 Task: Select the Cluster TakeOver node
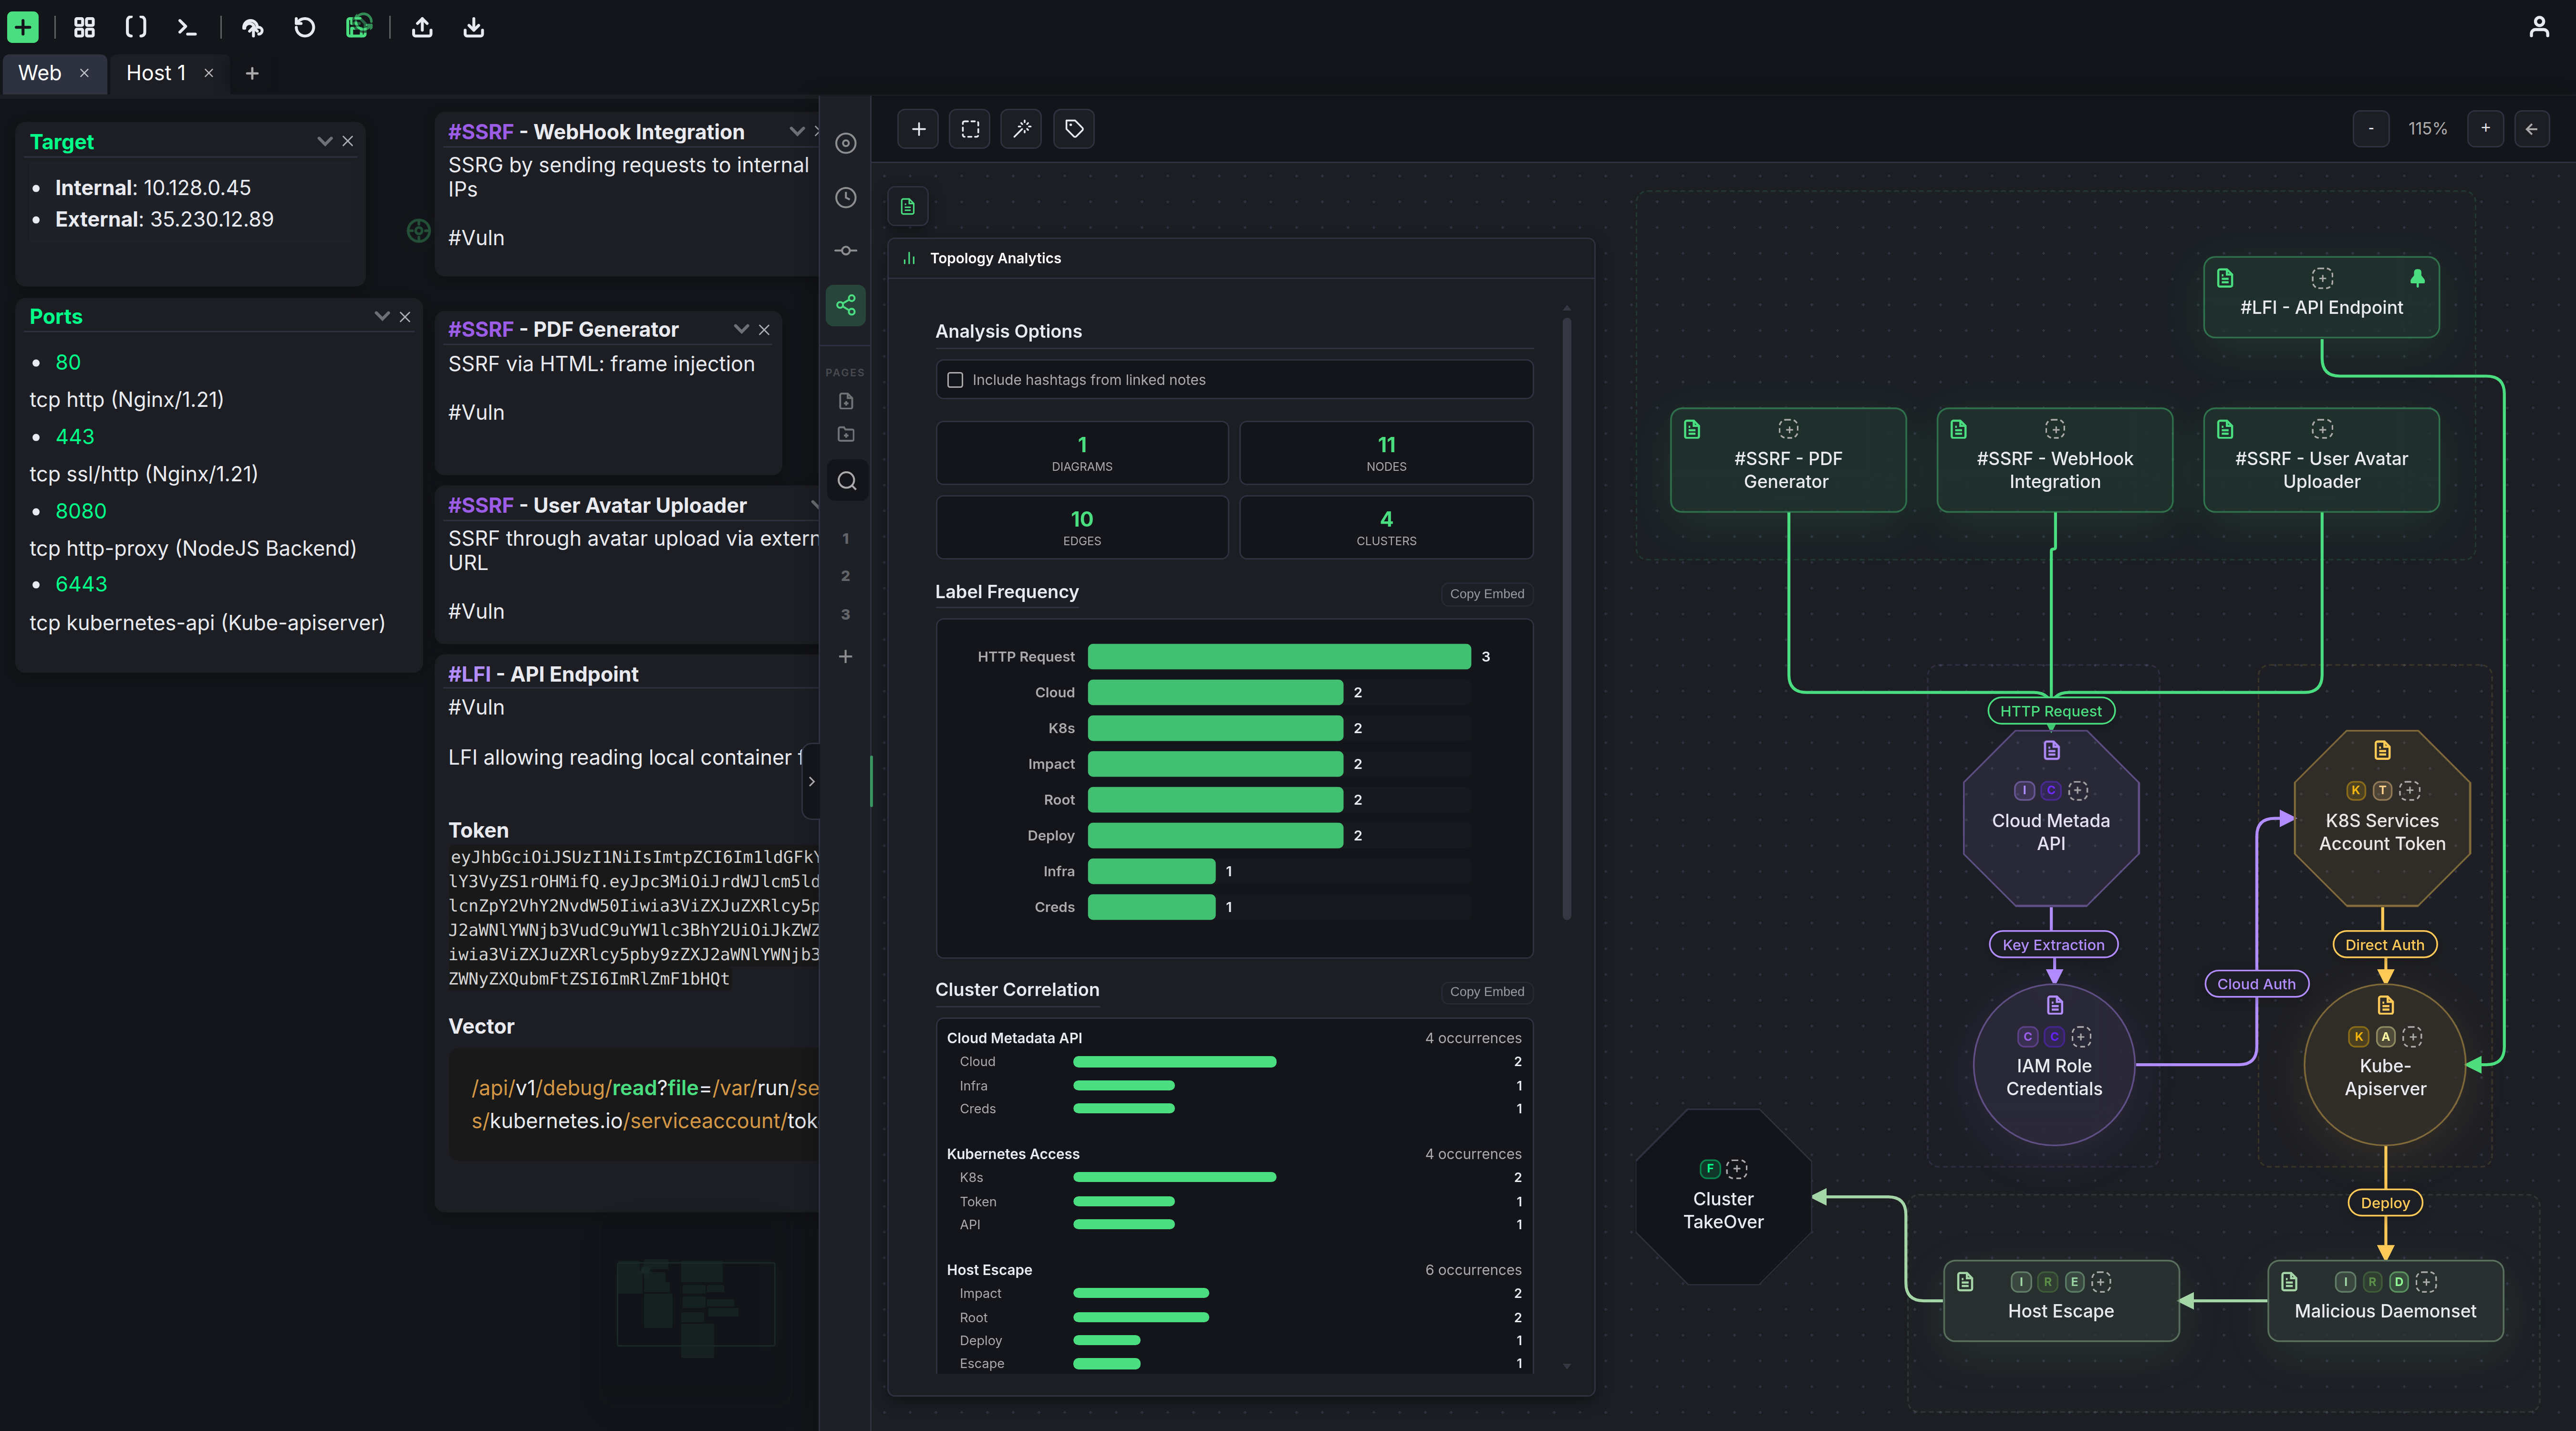tap(1723, 1197)
